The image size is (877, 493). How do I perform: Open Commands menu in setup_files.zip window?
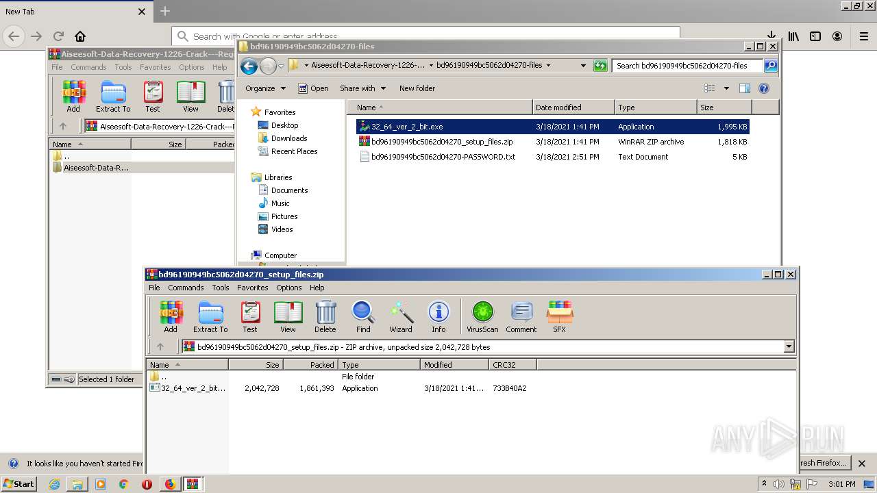pyautogui.click(x=186, y=288)
